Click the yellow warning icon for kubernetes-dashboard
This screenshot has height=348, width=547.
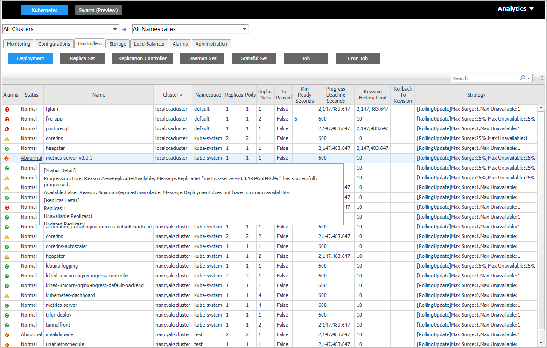point(7,296)
